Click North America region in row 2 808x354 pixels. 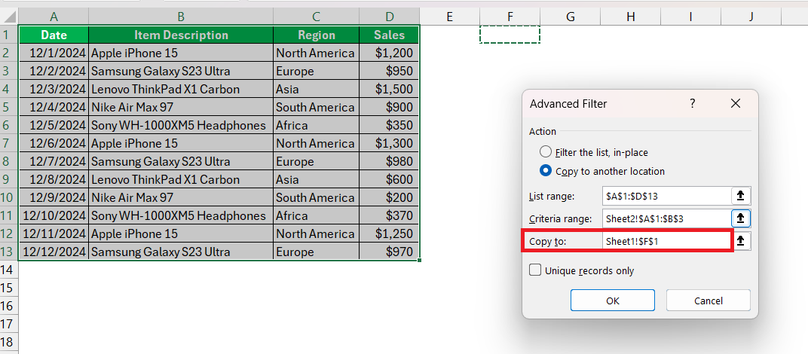click(317, 53)
